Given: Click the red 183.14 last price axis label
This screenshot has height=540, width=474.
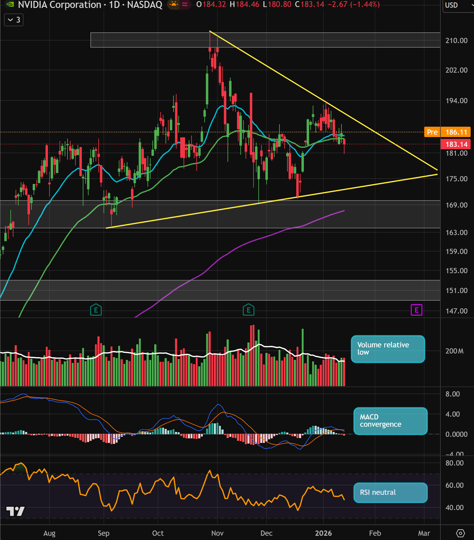Looking at the screenshot, I should pyautogui.click(x=456, y=144).
